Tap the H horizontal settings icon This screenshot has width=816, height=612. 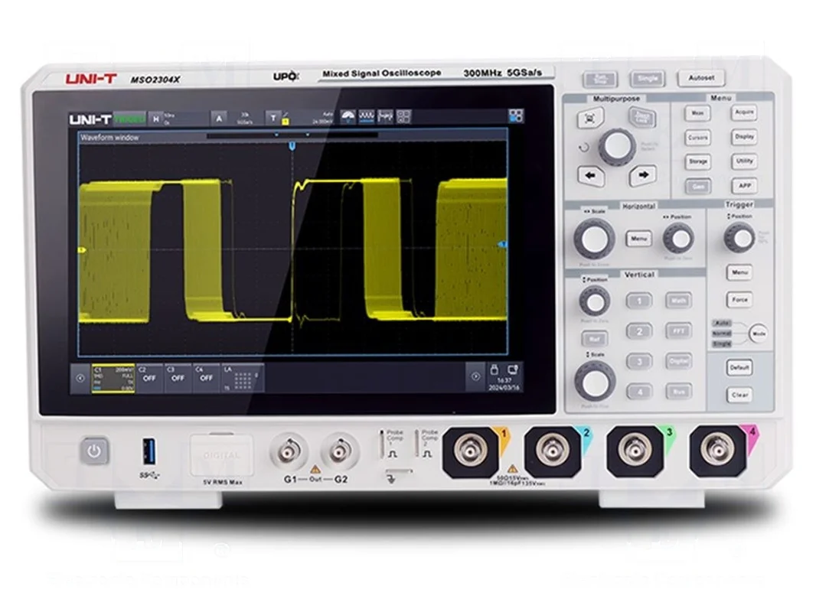click(x=155, y=119)
